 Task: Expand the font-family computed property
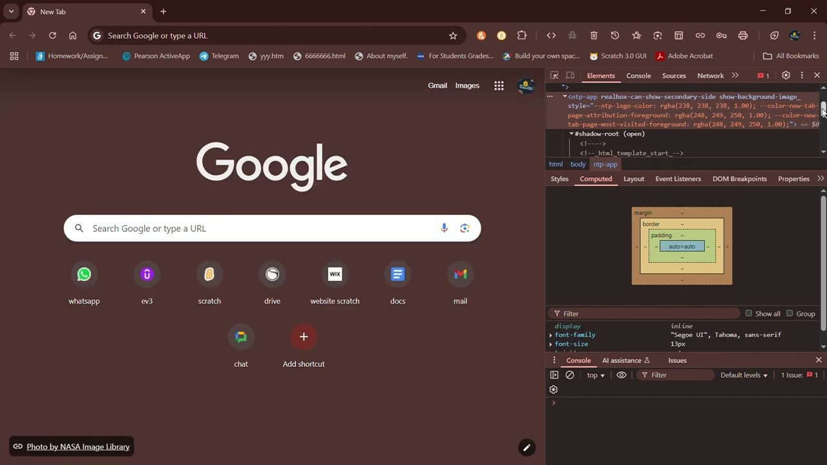(x=550, y=335)
